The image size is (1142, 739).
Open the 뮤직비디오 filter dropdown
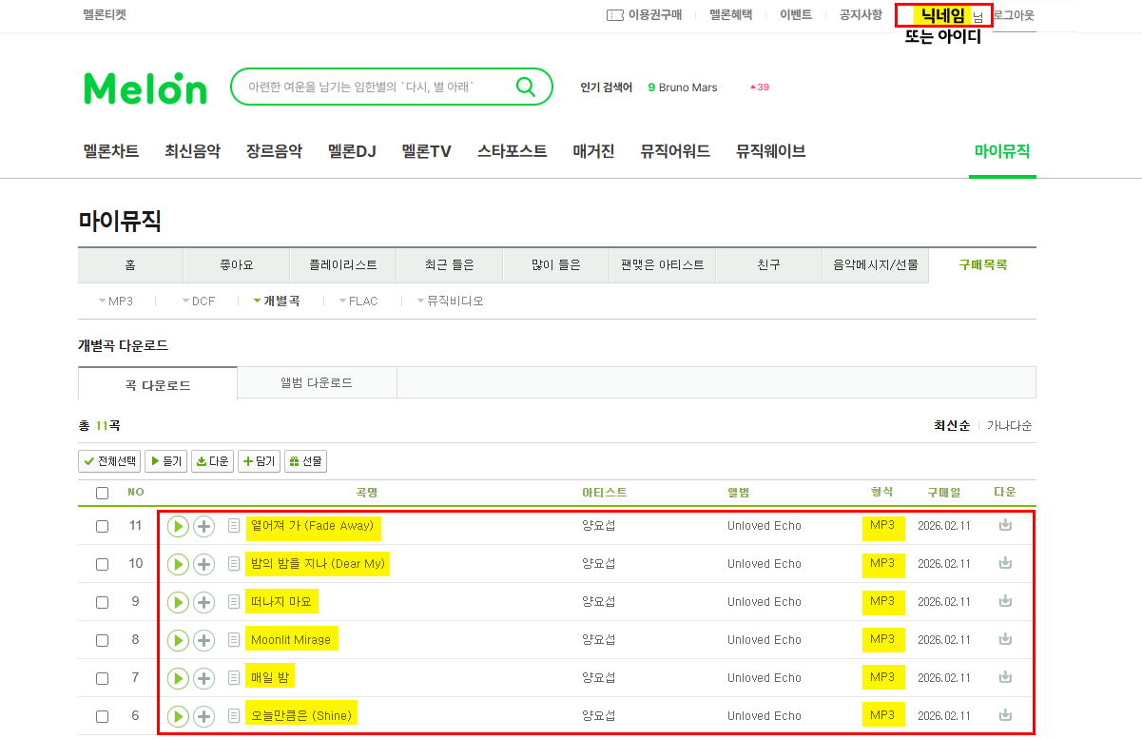coord(450,301)
